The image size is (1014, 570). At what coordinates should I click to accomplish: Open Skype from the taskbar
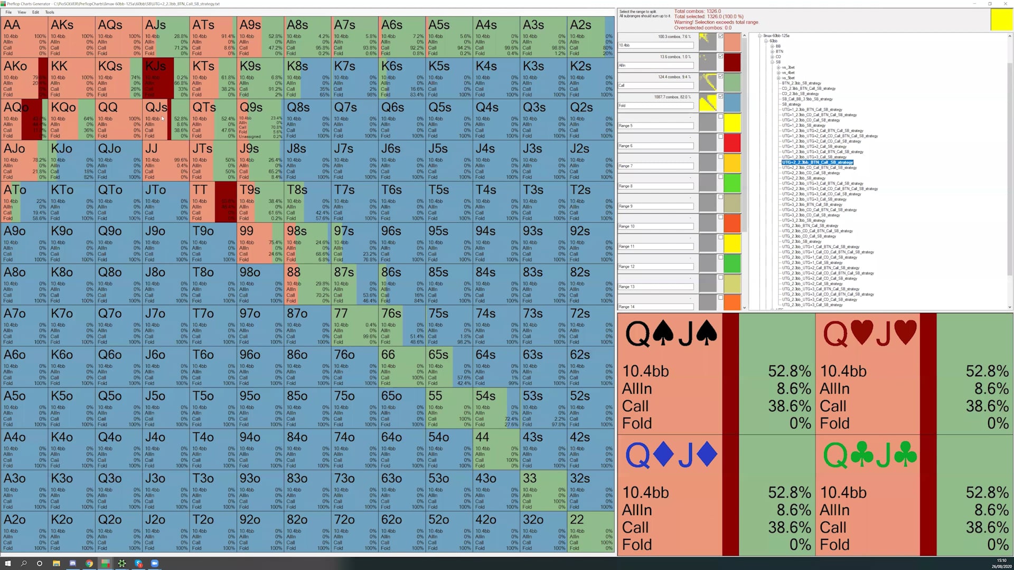tap(138, 563)
